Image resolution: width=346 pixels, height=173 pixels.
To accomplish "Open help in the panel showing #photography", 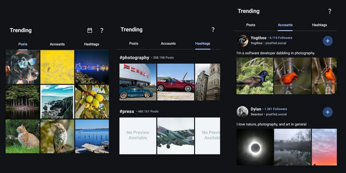I will (x=213, y=30).
